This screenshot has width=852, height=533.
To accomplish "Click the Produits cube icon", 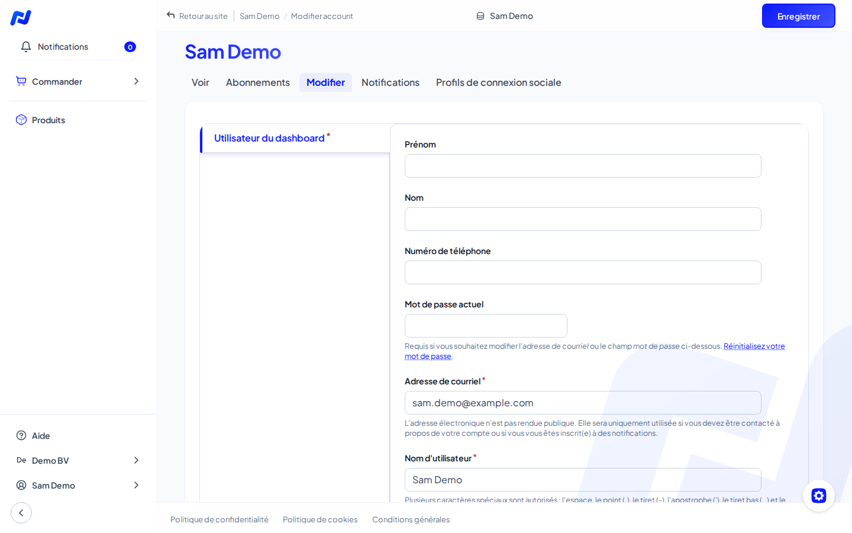I will 21,120.
